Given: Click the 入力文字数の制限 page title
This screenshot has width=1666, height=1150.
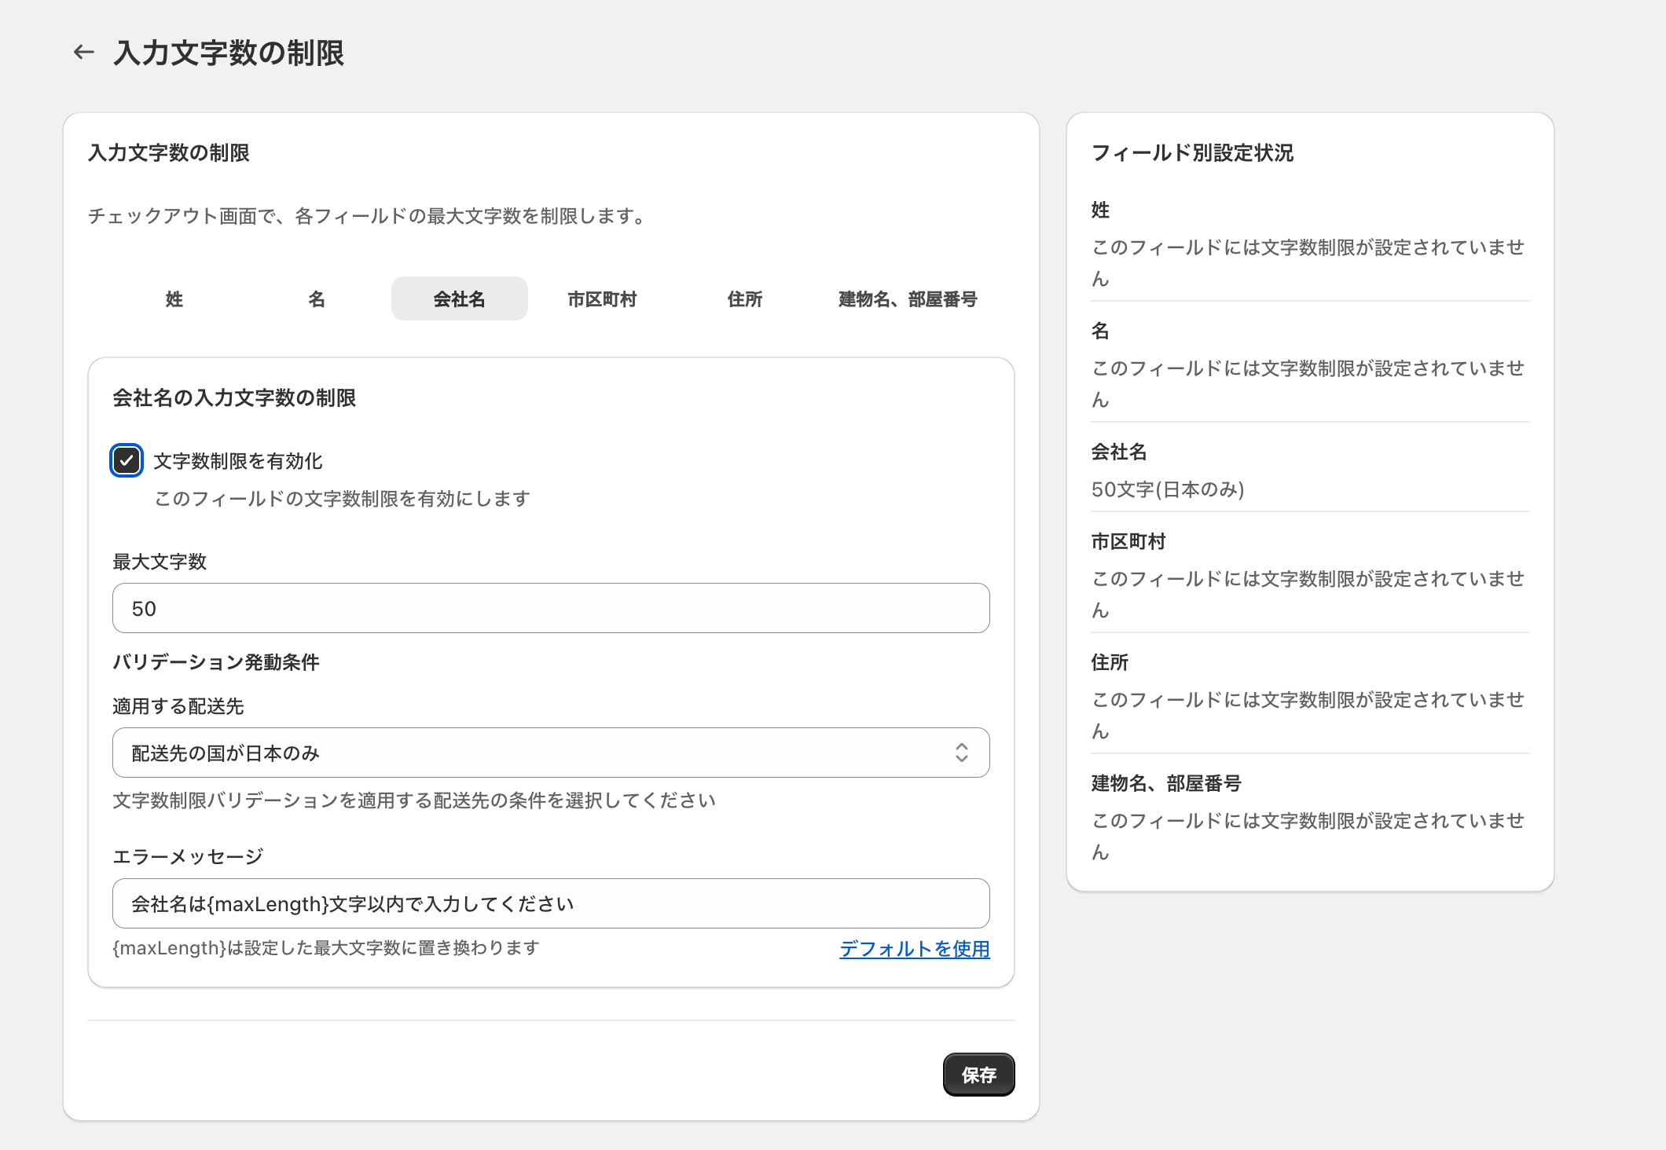Looking at the screenshot, I should [229, 53].
